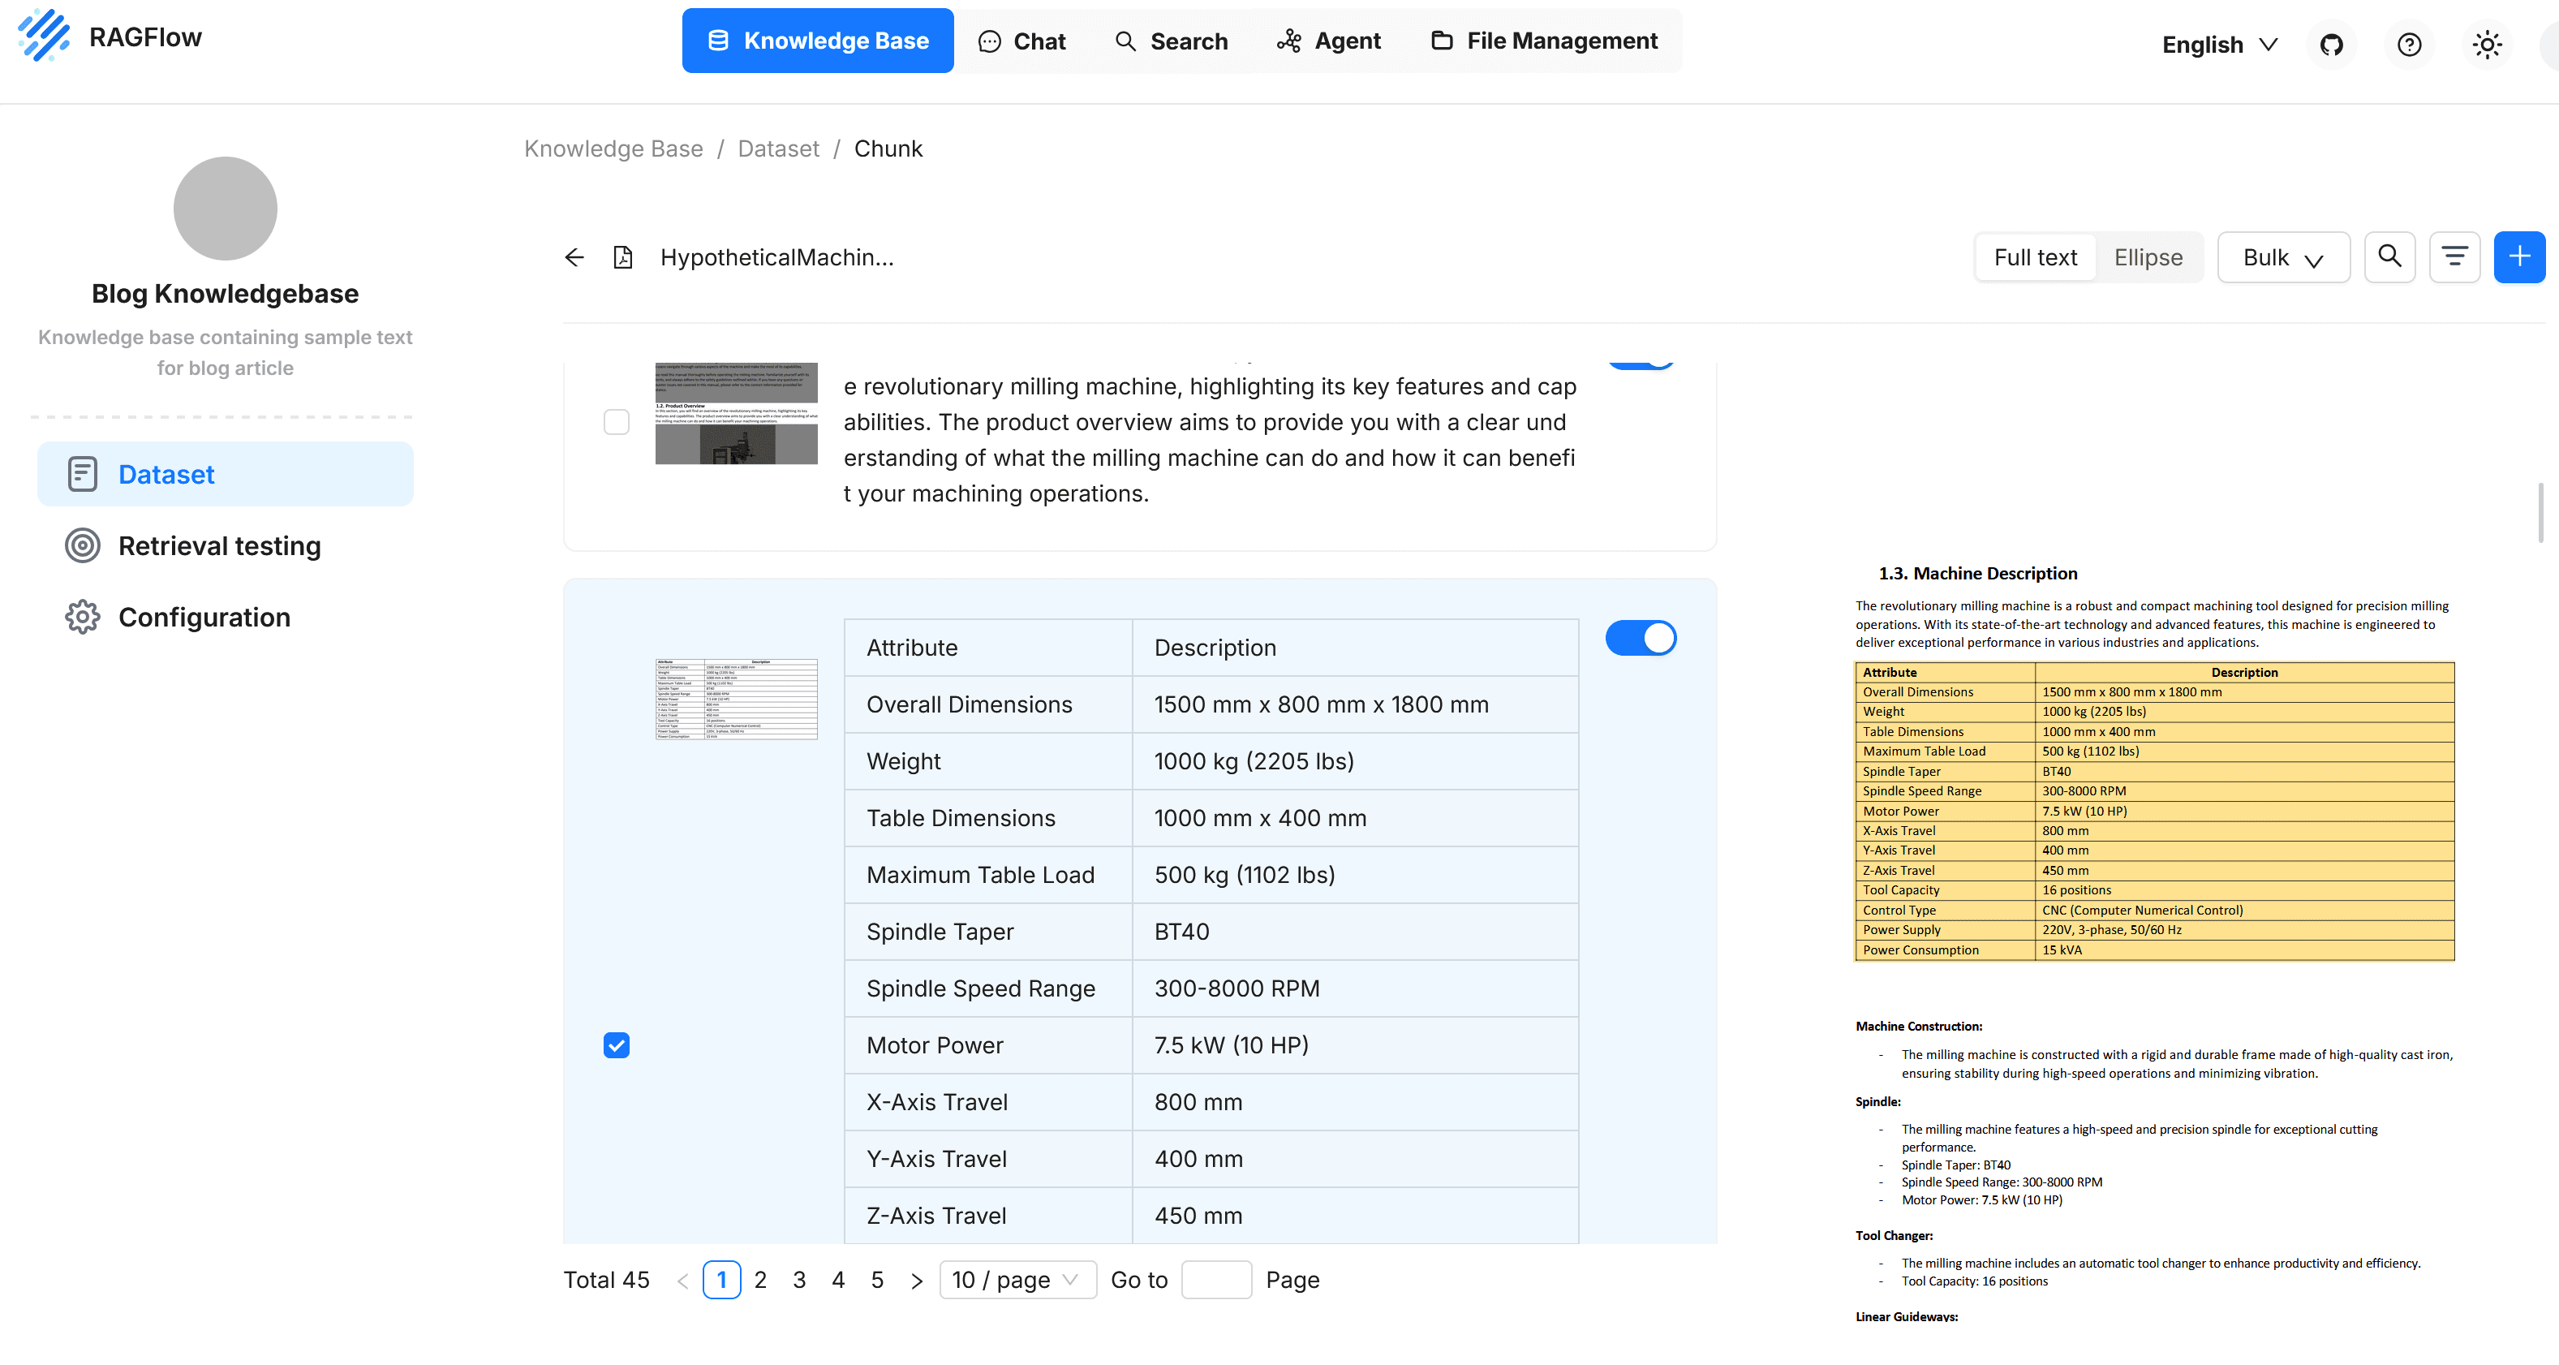The image size is (2559, 1365).
Task: Click the HypotheticalMachin... file name
Action: point(776,257)
